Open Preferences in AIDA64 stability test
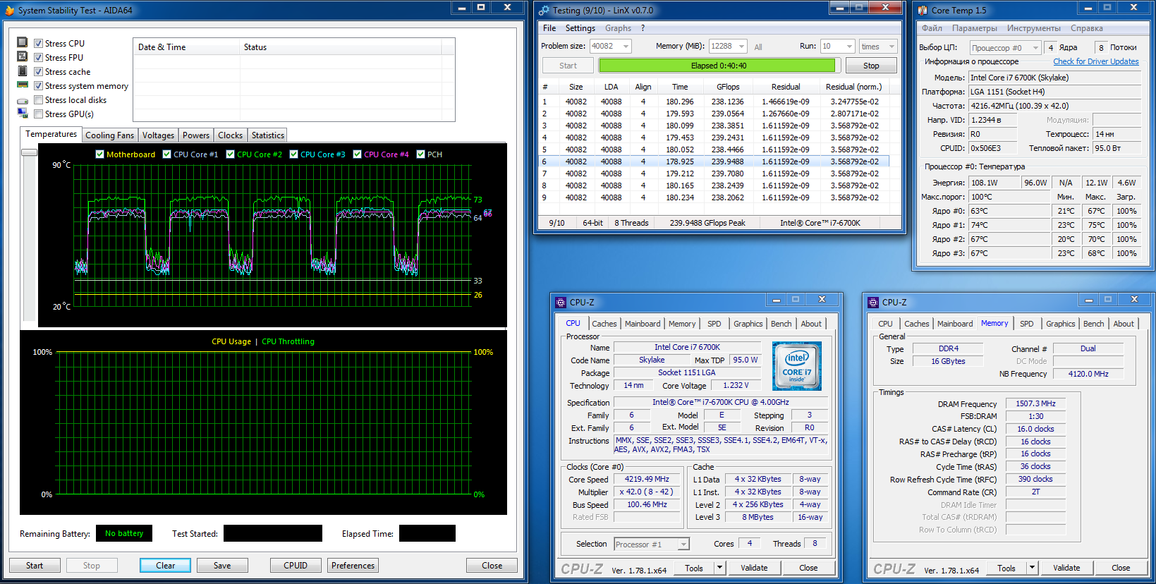The height and width of the screenshot is (584, 1156). pyautogui.click(x=353, y=566)
